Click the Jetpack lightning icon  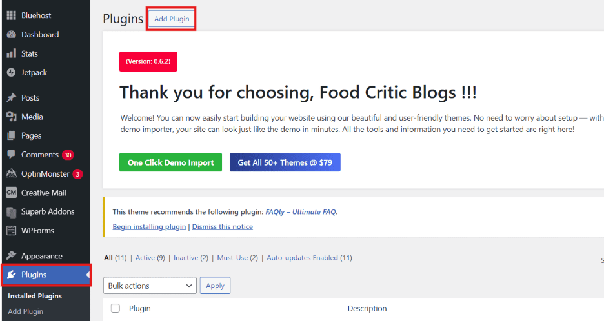point(11,72)
